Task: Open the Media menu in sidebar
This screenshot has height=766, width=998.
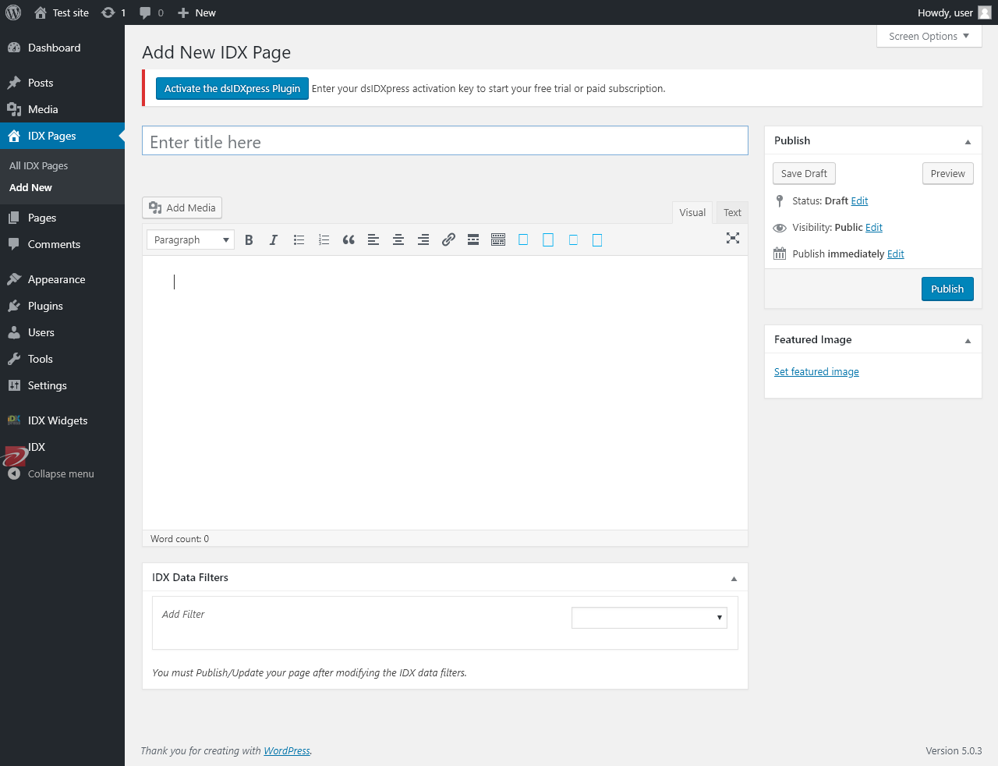Action: pos(62,109)
